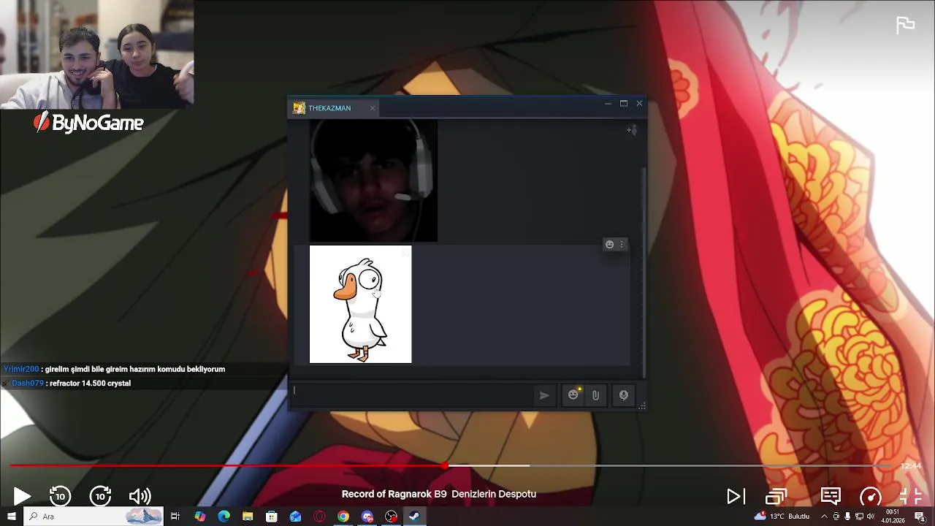This screenshot has height=526, width=935.
Task: Open playback speed control
Action: [871, 497]
